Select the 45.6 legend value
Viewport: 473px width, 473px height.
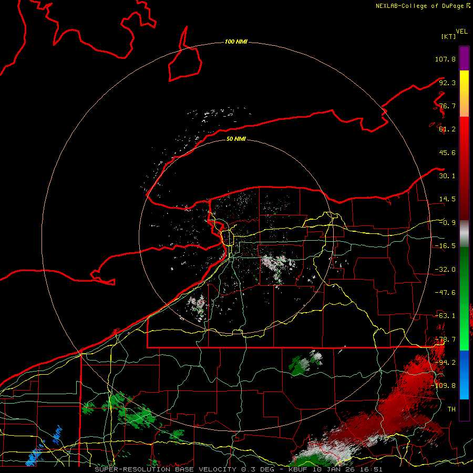447,152
